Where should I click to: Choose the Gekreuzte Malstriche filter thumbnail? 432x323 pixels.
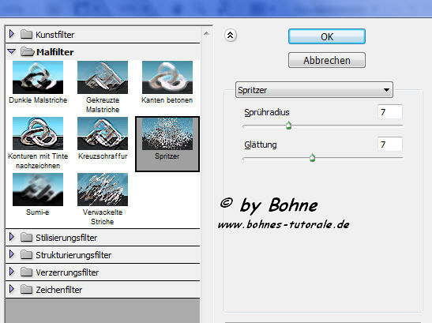103,77
